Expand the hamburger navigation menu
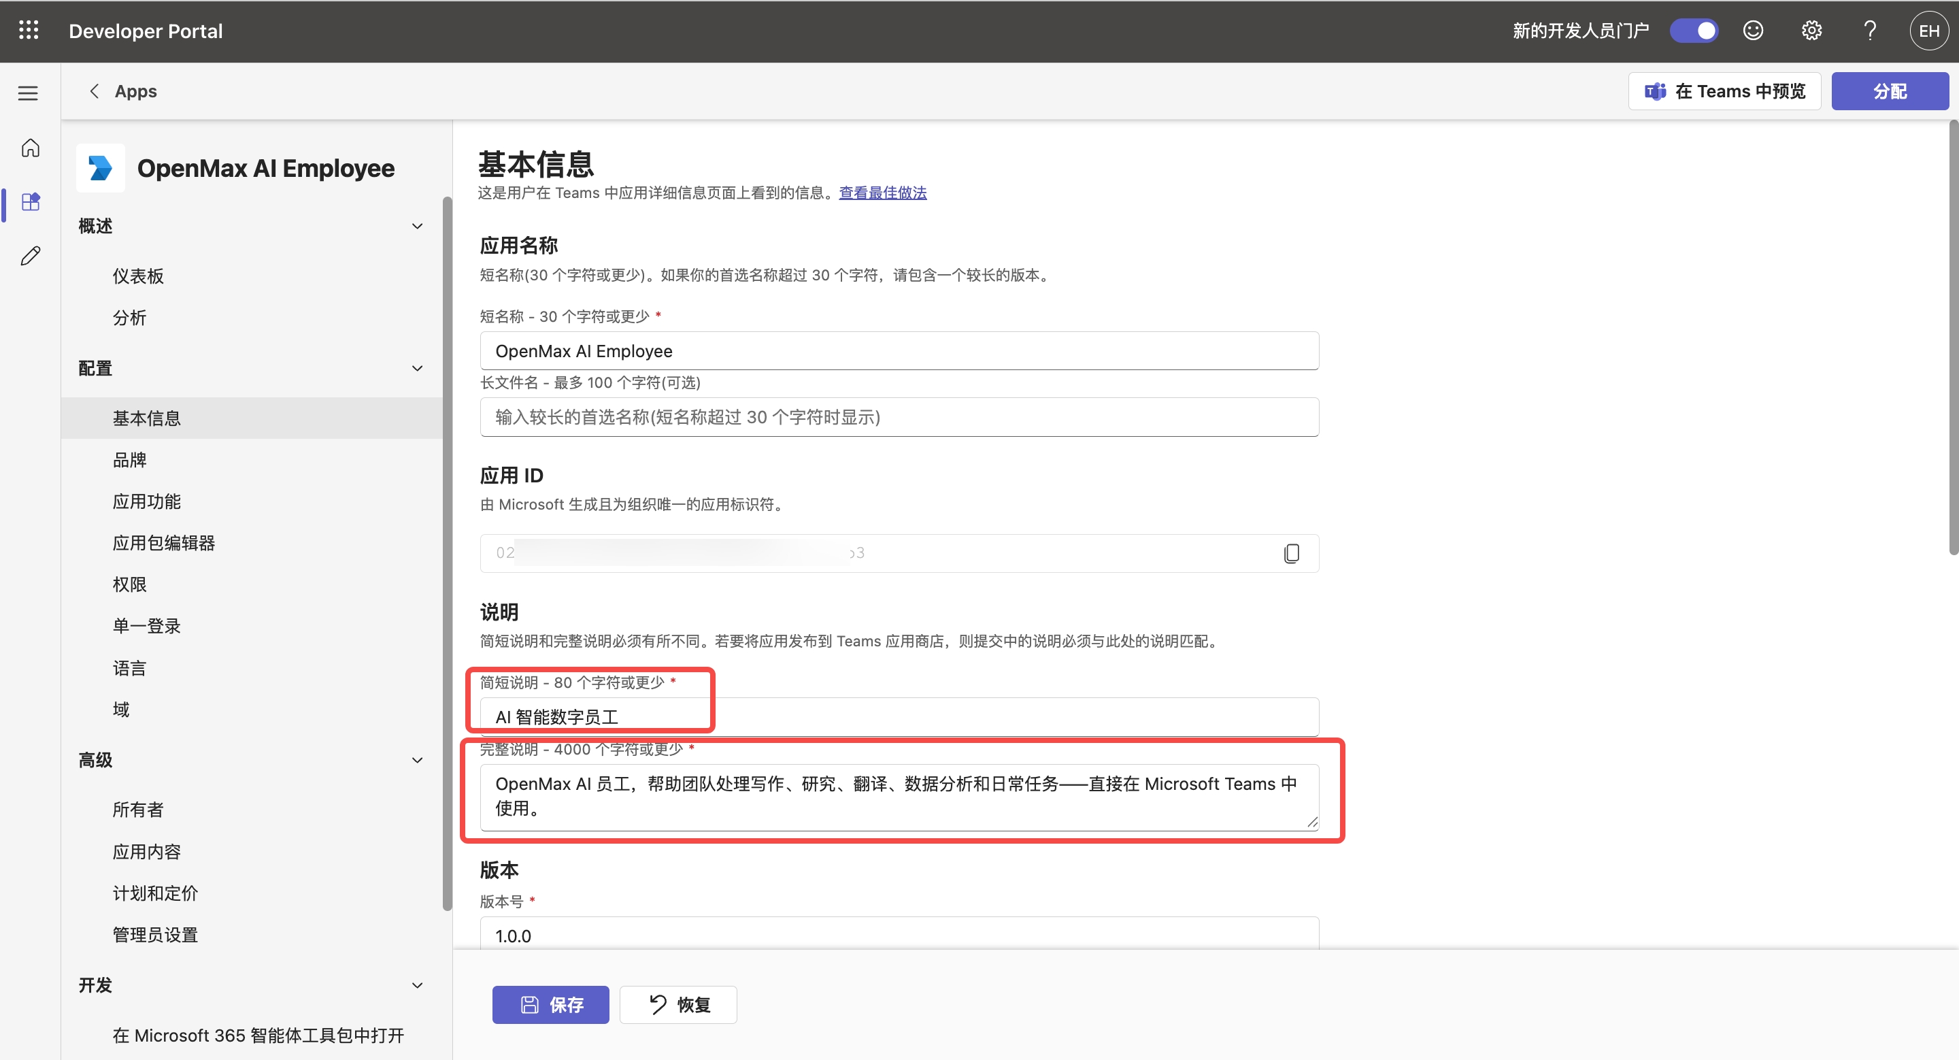 tap(28, 93)
